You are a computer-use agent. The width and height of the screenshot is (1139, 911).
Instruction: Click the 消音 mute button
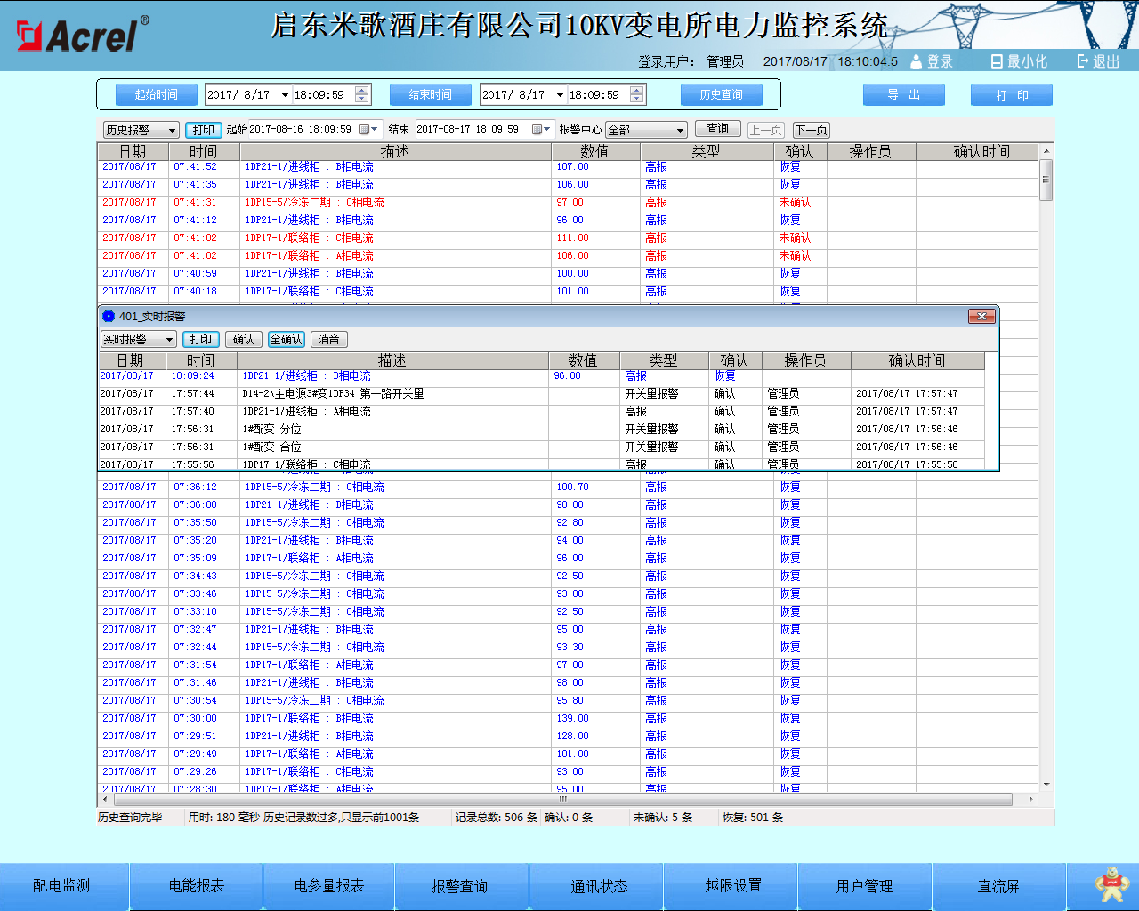pyautogui.click(x=328, y=340)
